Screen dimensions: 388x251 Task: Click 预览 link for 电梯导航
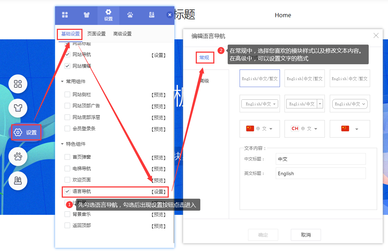click(159, 169)
